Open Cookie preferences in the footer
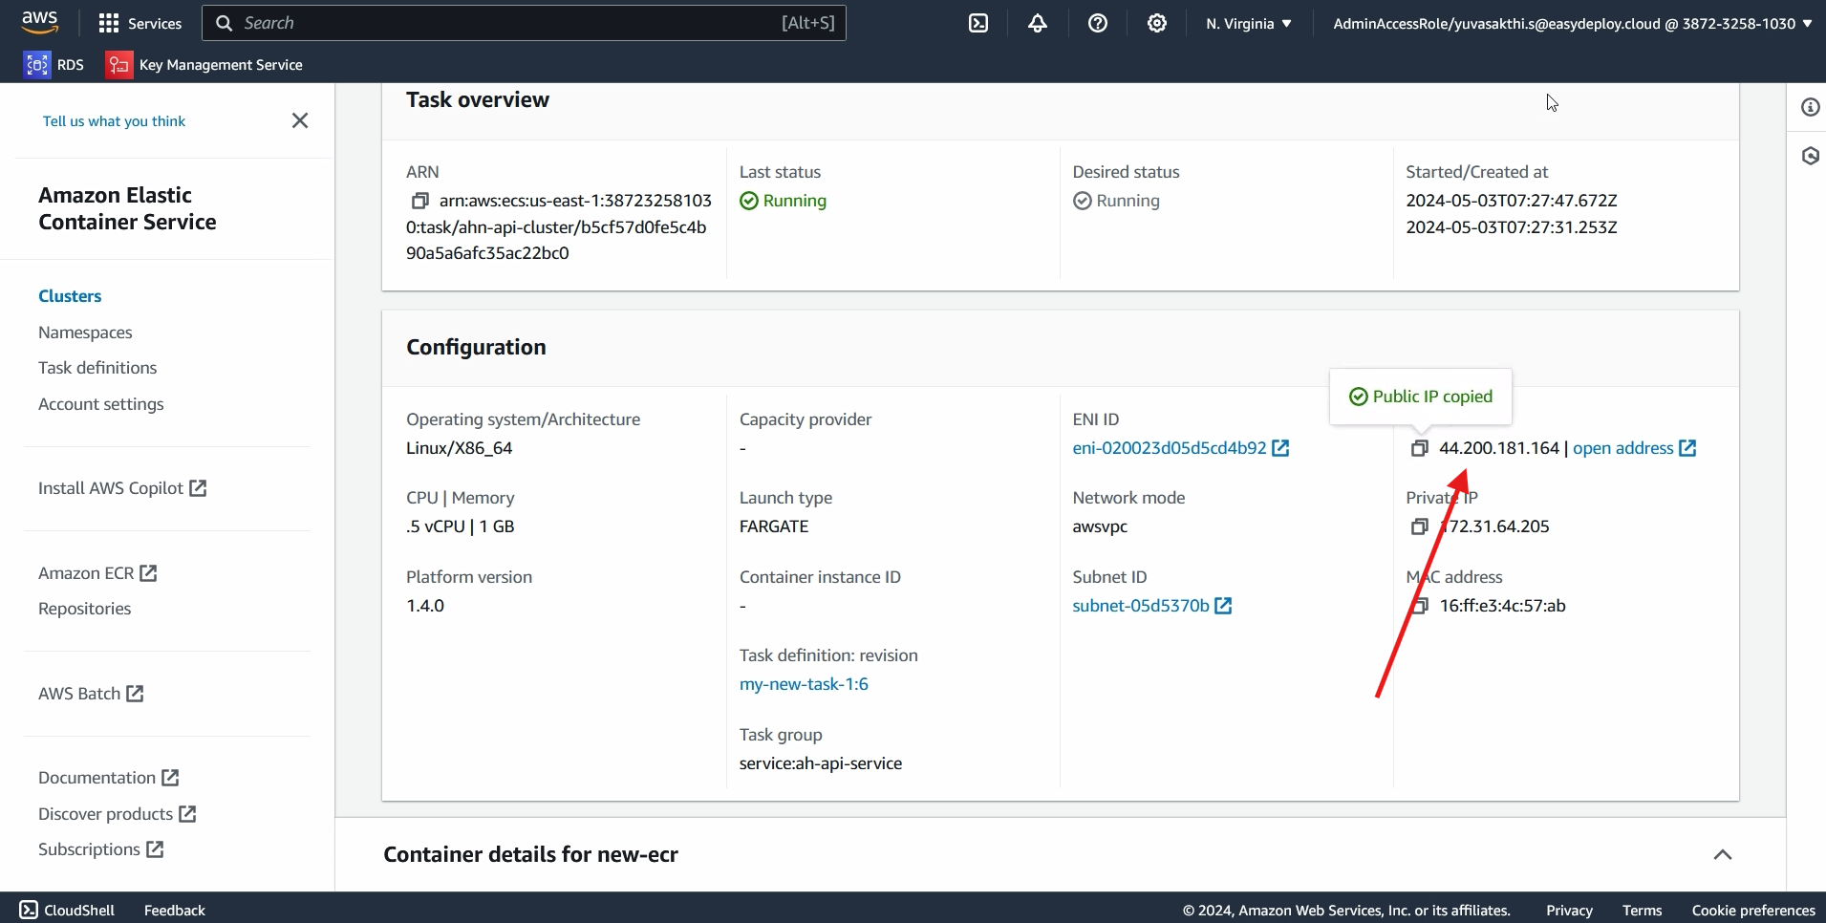This screenshot has height=923, width=1826. click(1753, 910)
